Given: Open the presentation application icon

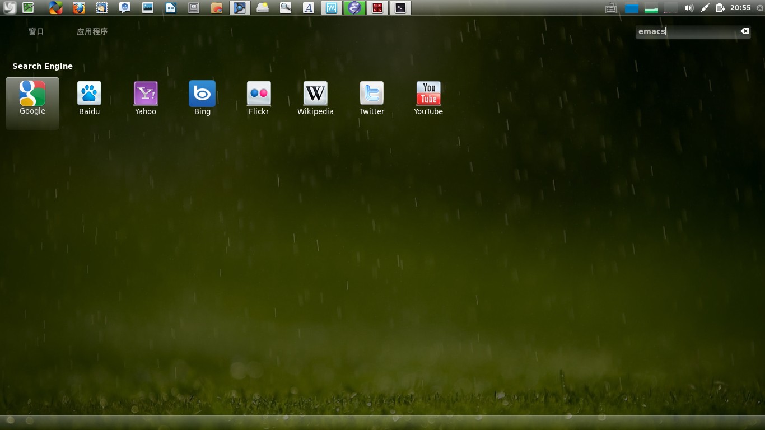Looking at the screenshot, I should tap(194, 8).
